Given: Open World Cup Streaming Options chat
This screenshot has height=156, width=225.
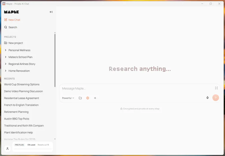Looking at the screenshot, I should 22,84.
